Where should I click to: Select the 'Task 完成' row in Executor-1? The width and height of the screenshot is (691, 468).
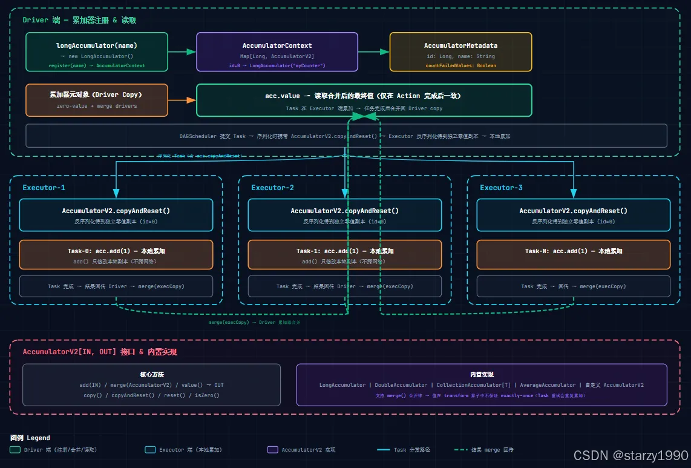pos(116,287)
